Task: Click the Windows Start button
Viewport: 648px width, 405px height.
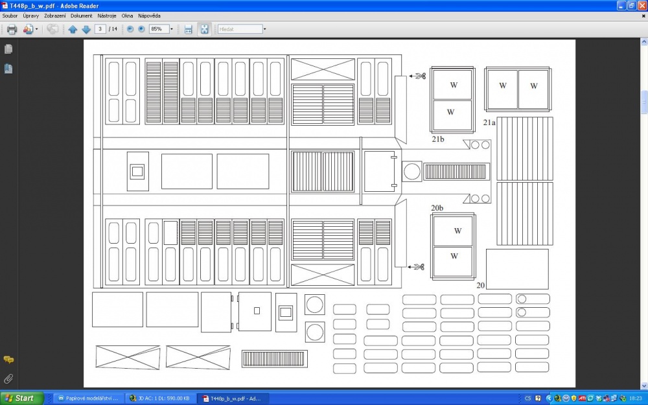Action: coord(21,399)
